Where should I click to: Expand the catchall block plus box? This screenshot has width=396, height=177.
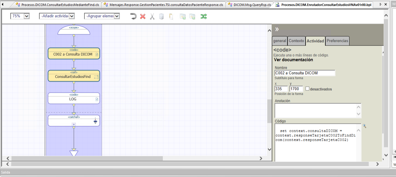[74, 124]
